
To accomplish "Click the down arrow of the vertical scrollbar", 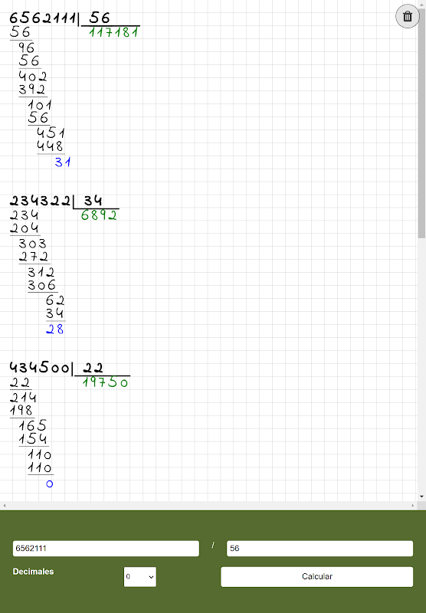I will [x=421, y=497].
